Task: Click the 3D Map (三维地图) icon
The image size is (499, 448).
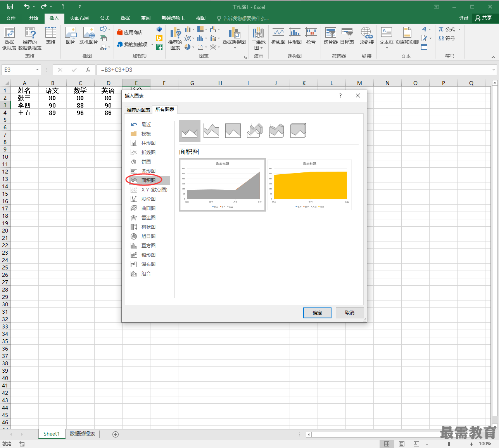Action: 259,38
